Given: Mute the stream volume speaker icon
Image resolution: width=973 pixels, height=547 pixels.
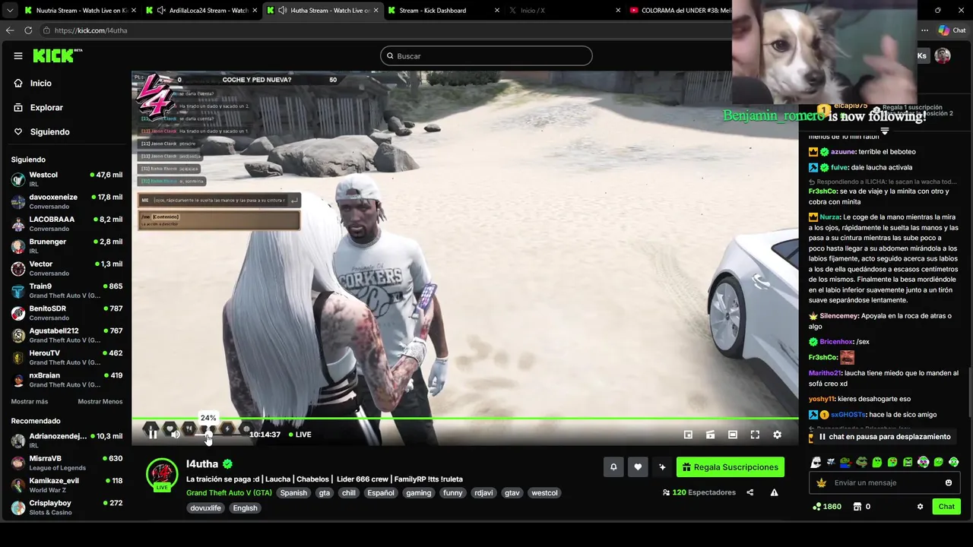Looking at the screenshot, I should tap(176, 434).
